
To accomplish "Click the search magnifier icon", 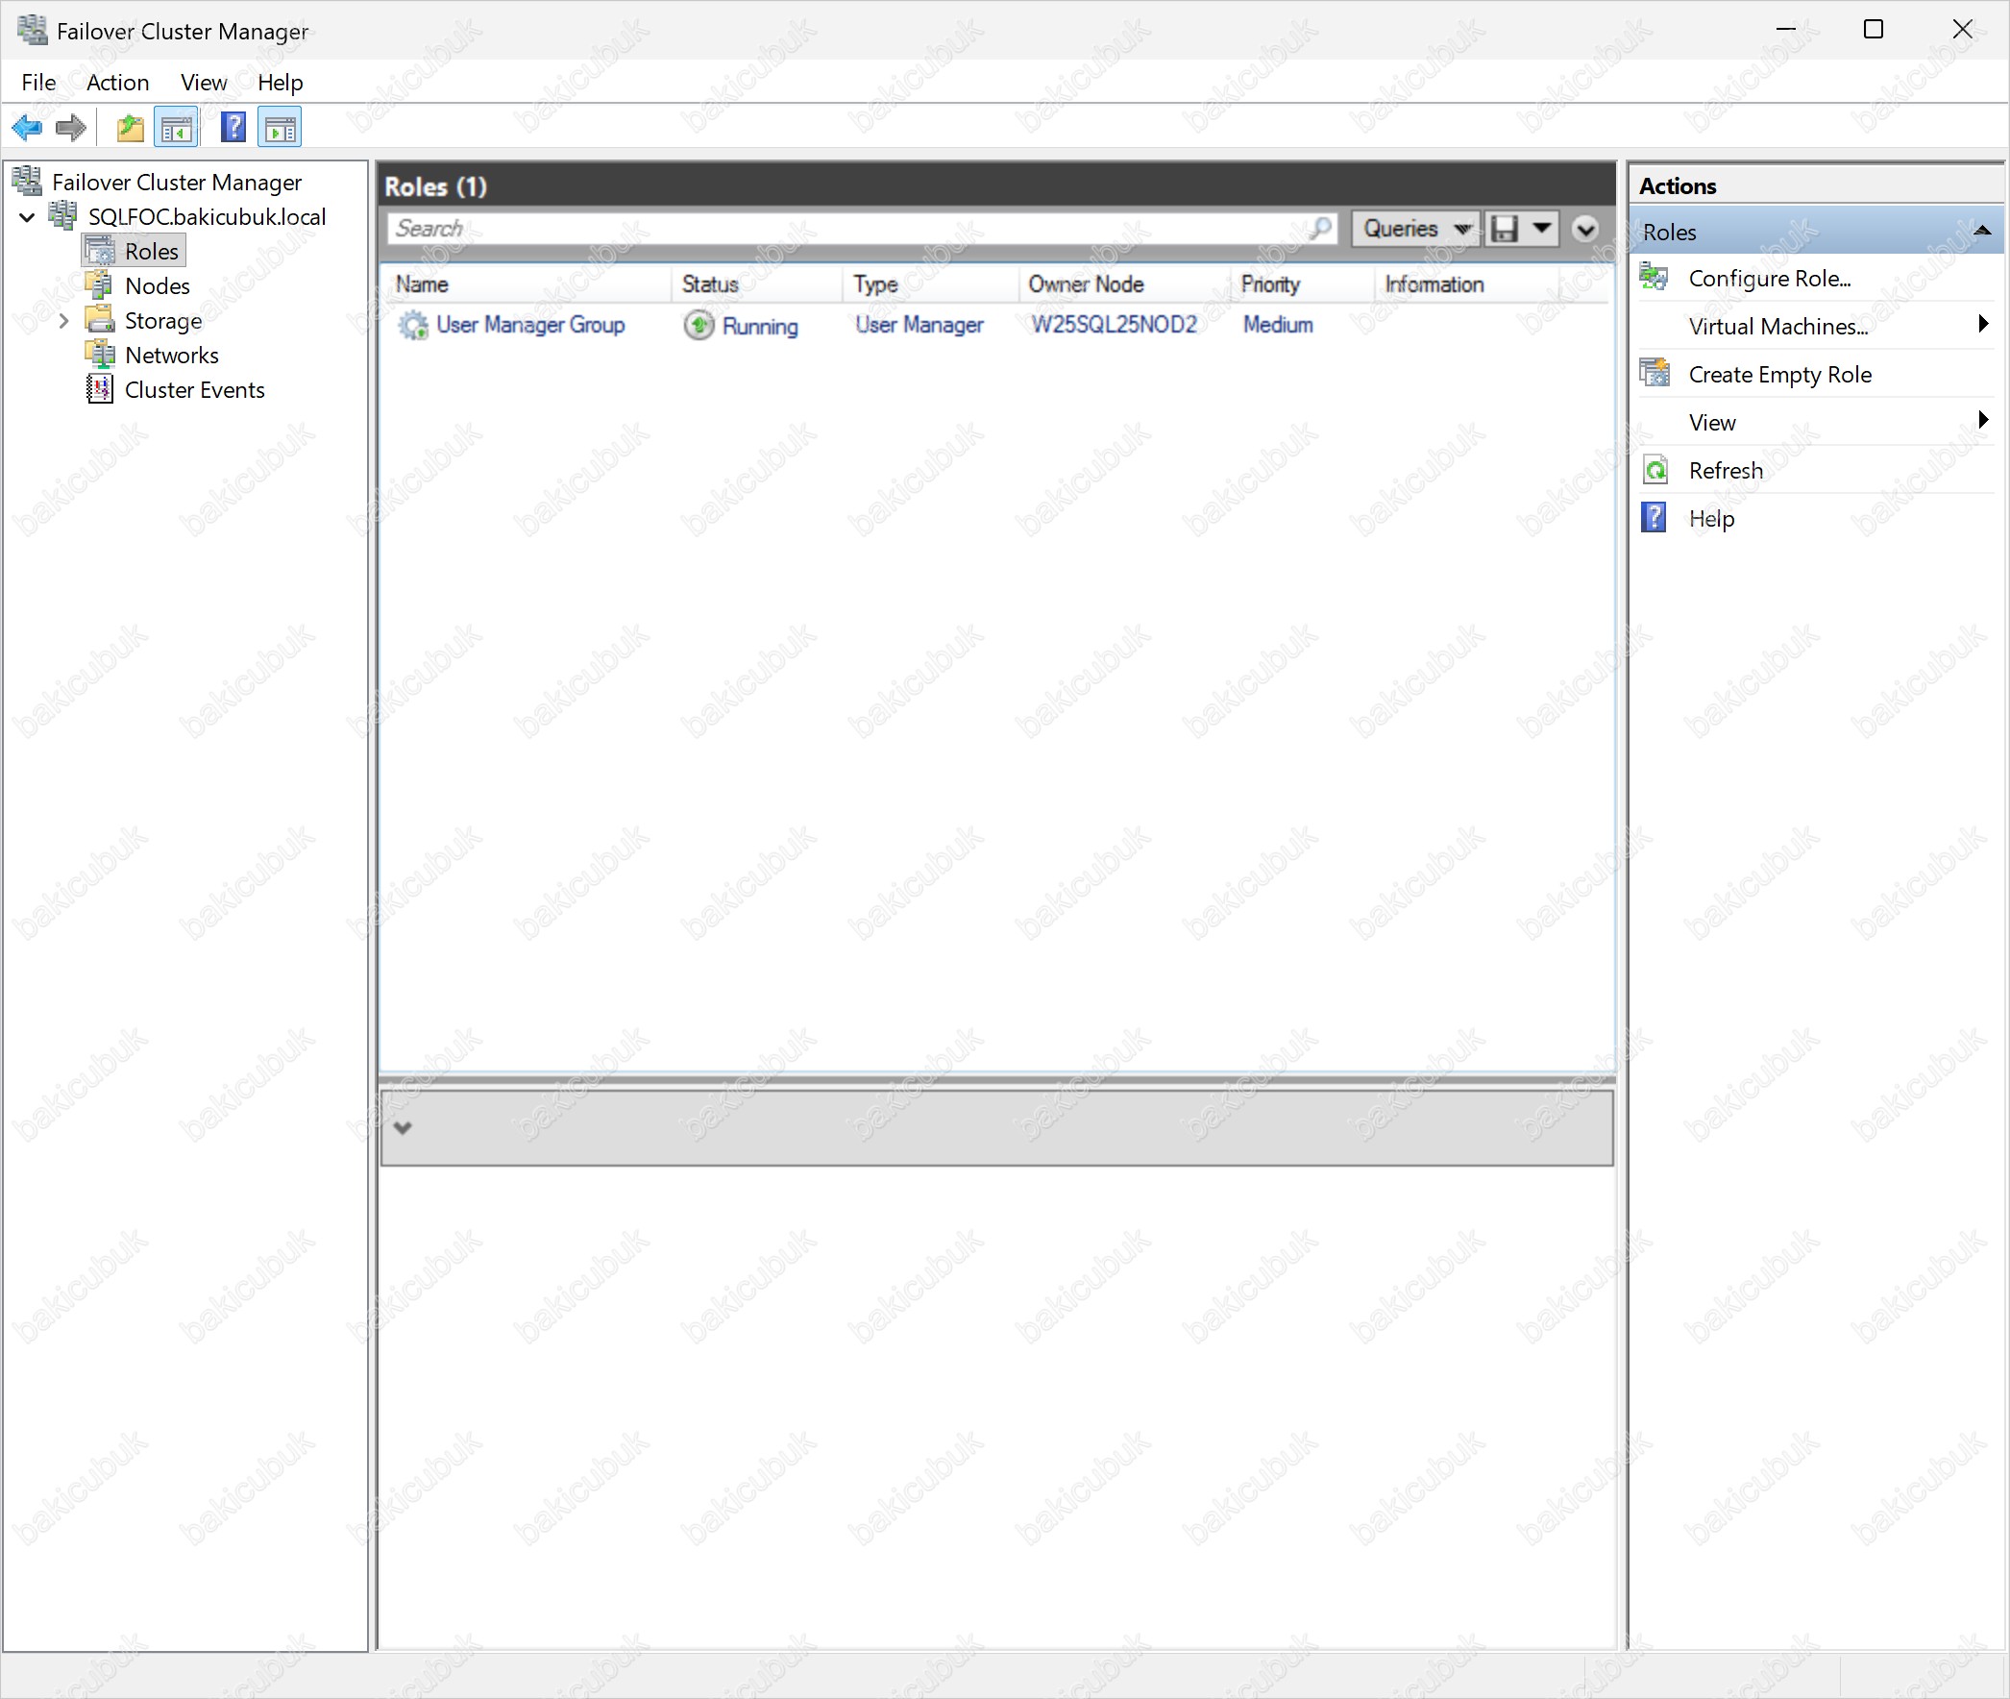I will coord(1320,229).
